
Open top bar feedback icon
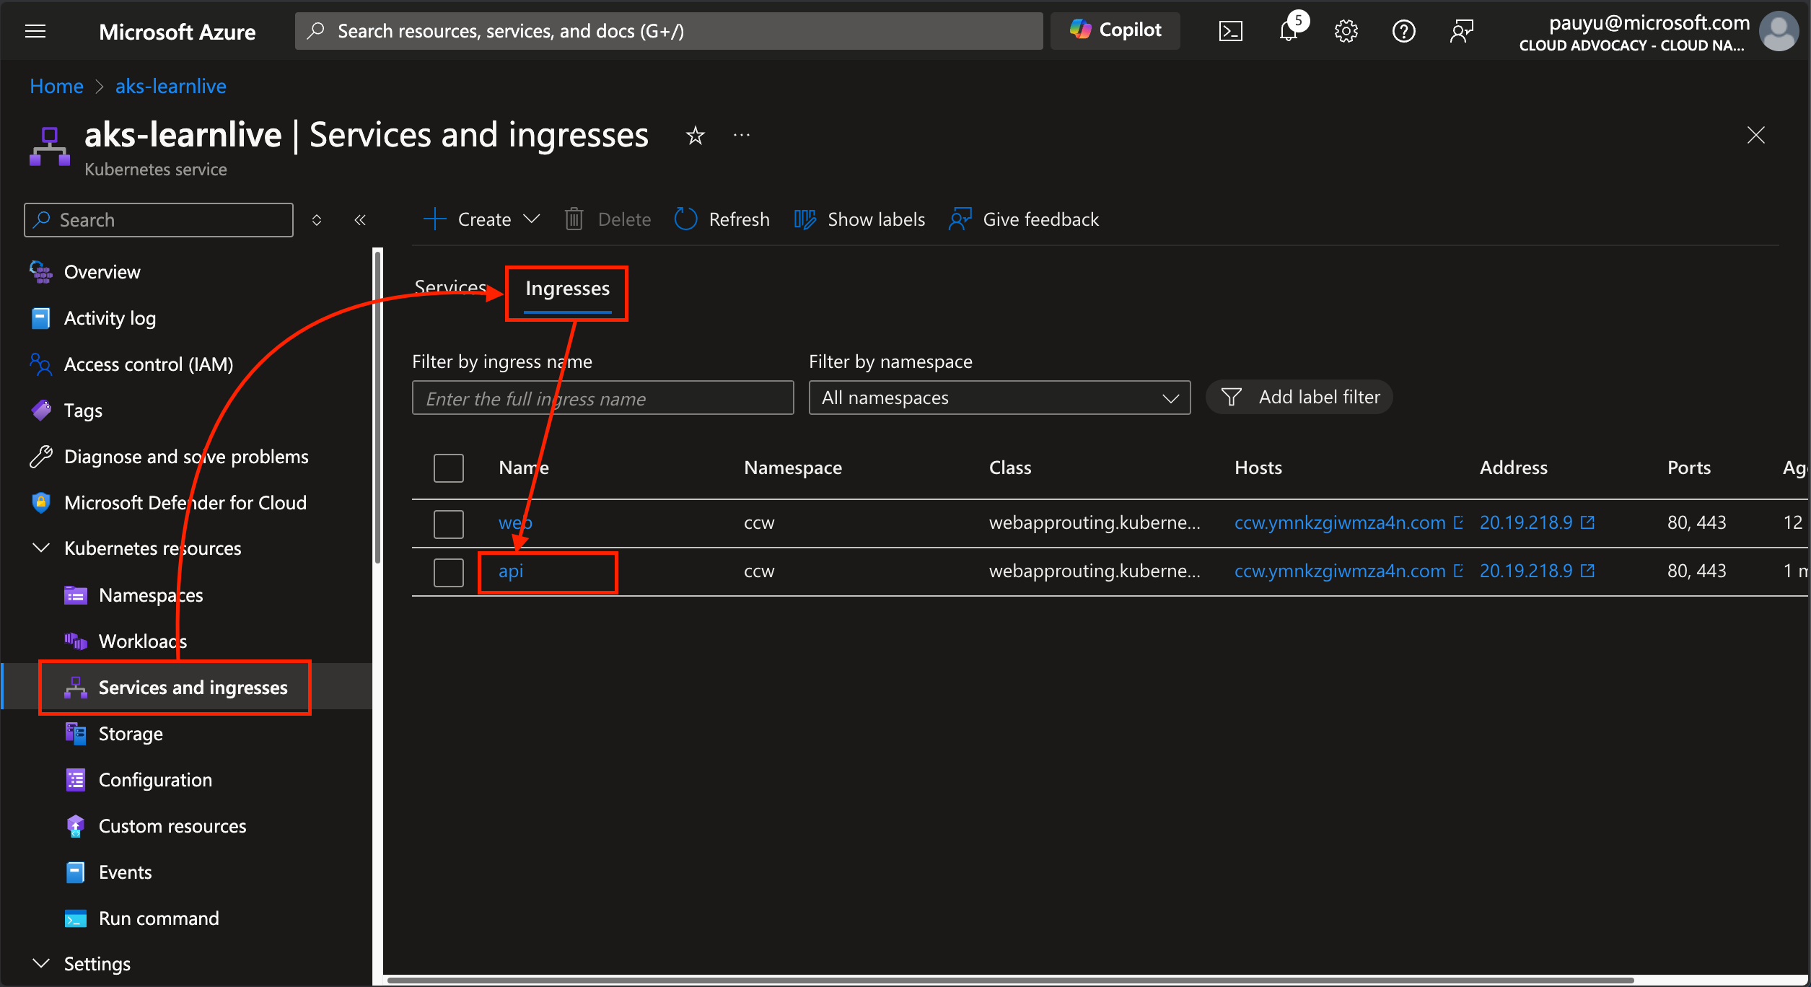(1461, 31)
